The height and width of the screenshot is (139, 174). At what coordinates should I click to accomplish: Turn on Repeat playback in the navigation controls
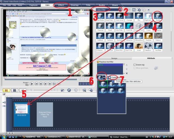[54, 84]
